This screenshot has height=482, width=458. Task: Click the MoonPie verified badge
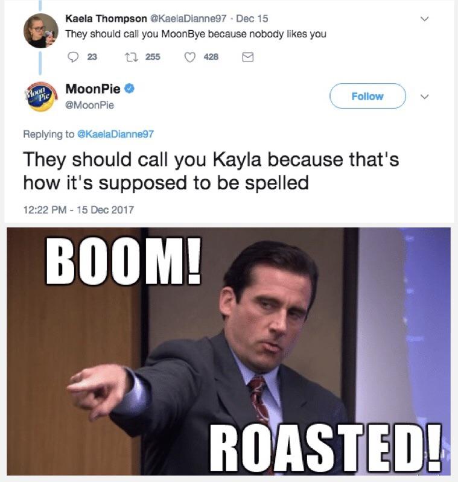click(x=129, y=89)
